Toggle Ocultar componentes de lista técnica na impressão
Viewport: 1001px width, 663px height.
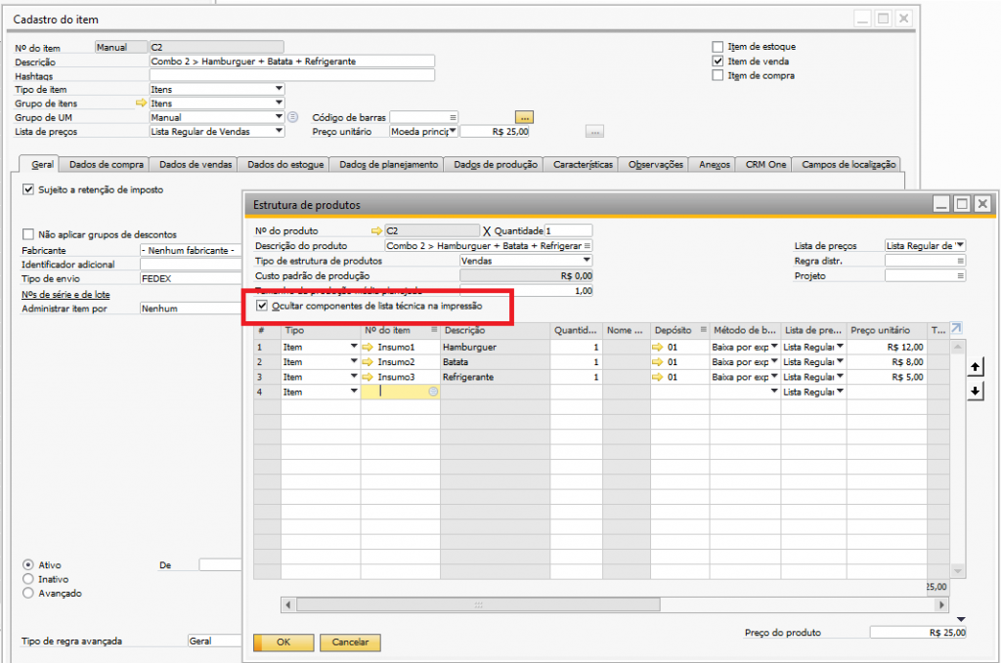[261, 307]
